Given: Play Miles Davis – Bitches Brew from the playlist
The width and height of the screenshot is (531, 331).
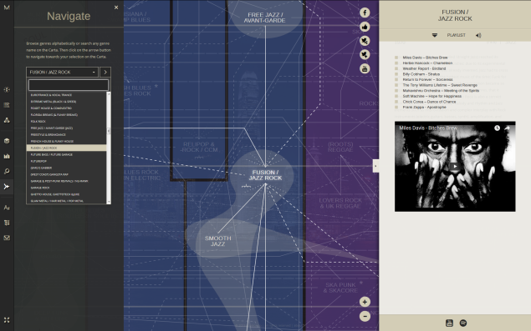Looking at the screenshot, I should click(425, 58).
